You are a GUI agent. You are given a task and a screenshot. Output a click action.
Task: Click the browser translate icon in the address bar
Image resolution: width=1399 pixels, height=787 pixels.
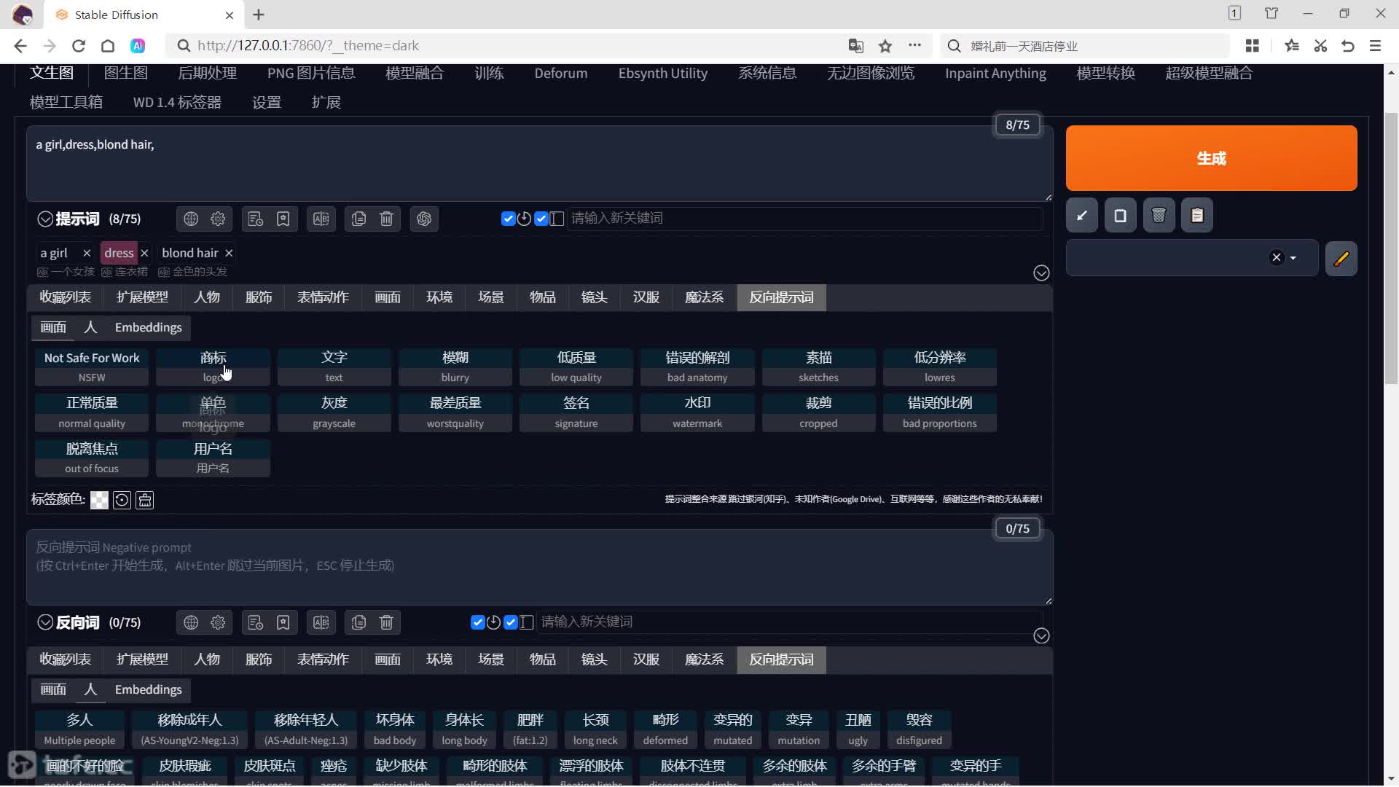tap(856, 46)
